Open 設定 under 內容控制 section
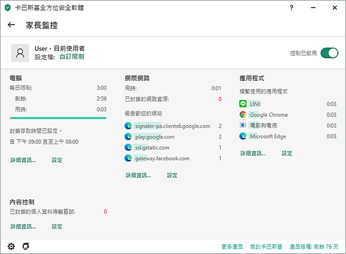 (x=57, y=226)
